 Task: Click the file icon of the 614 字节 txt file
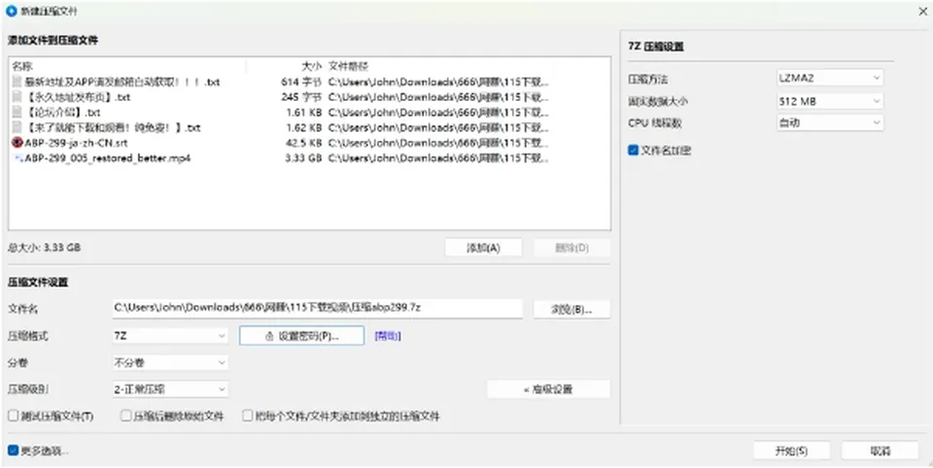click(17, 83)
